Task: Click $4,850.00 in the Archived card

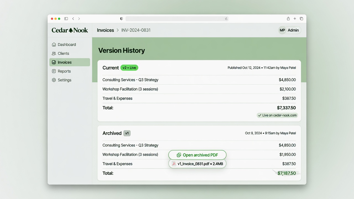Action: (287, 145)
